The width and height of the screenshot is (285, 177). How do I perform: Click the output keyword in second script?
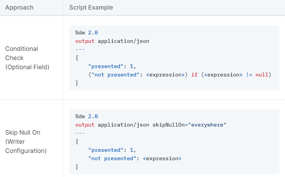pos(85,125)
